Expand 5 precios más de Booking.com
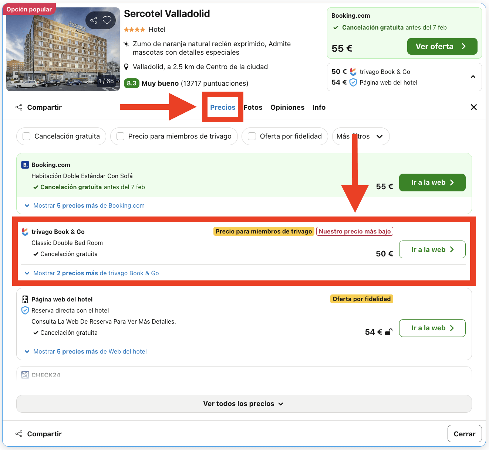The width and height of the screenshot is (489, 450). (89, 205)
